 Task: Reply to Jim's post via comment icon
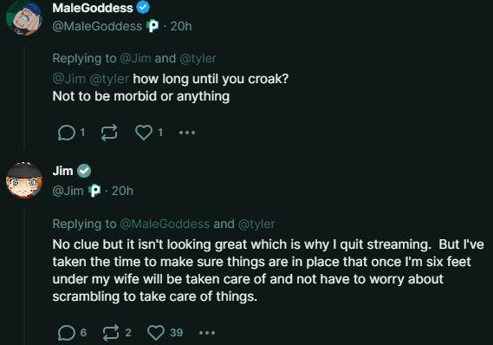coord(67,333)
